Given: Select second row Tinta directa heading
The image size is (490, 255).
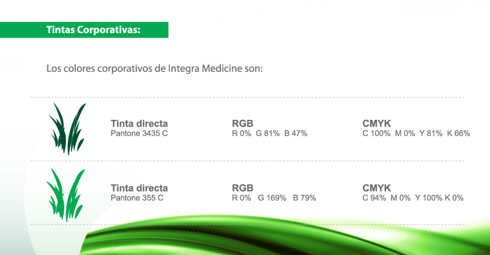Looking at the screenshot, I should [139, 188].
